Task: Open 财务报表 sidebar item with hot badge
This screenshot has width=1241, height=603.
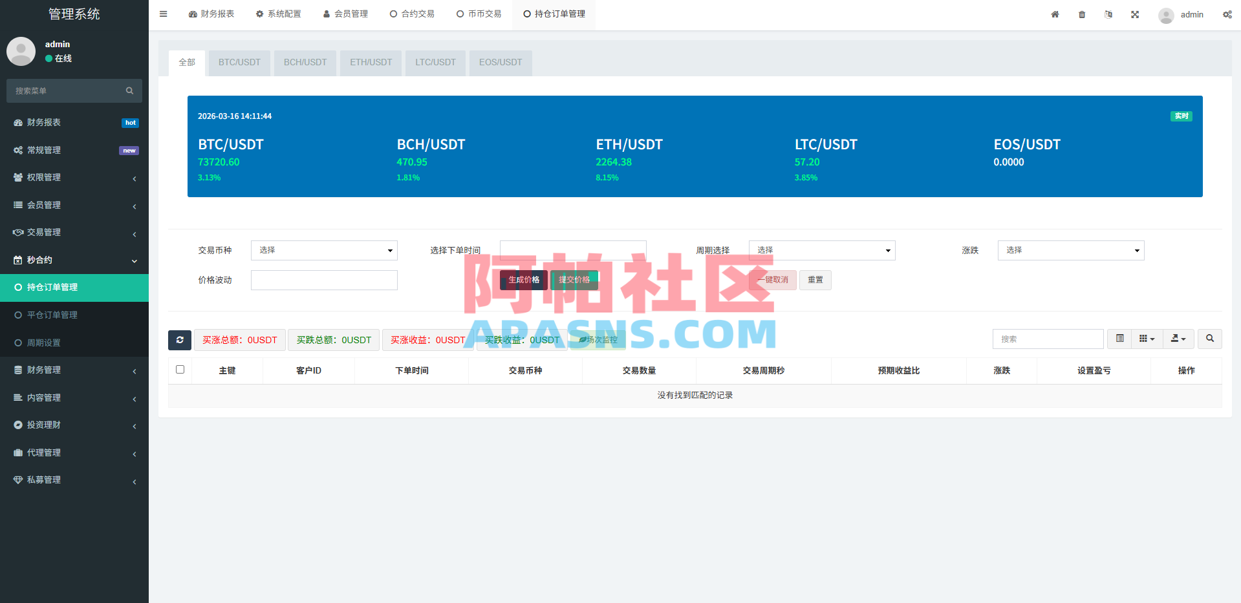Action: [74, 122]
